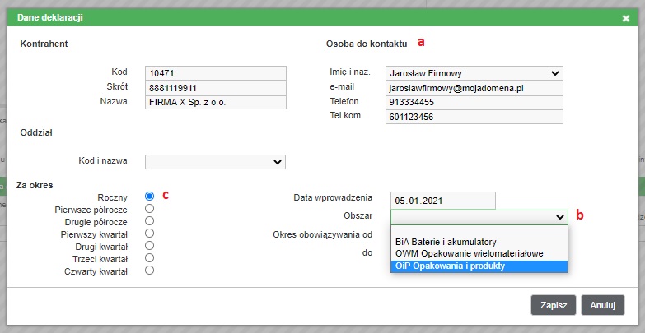This screenshot has width=645, height=333.
Task: Choose Drugie półrocze period option
Action: coord(149,221)
